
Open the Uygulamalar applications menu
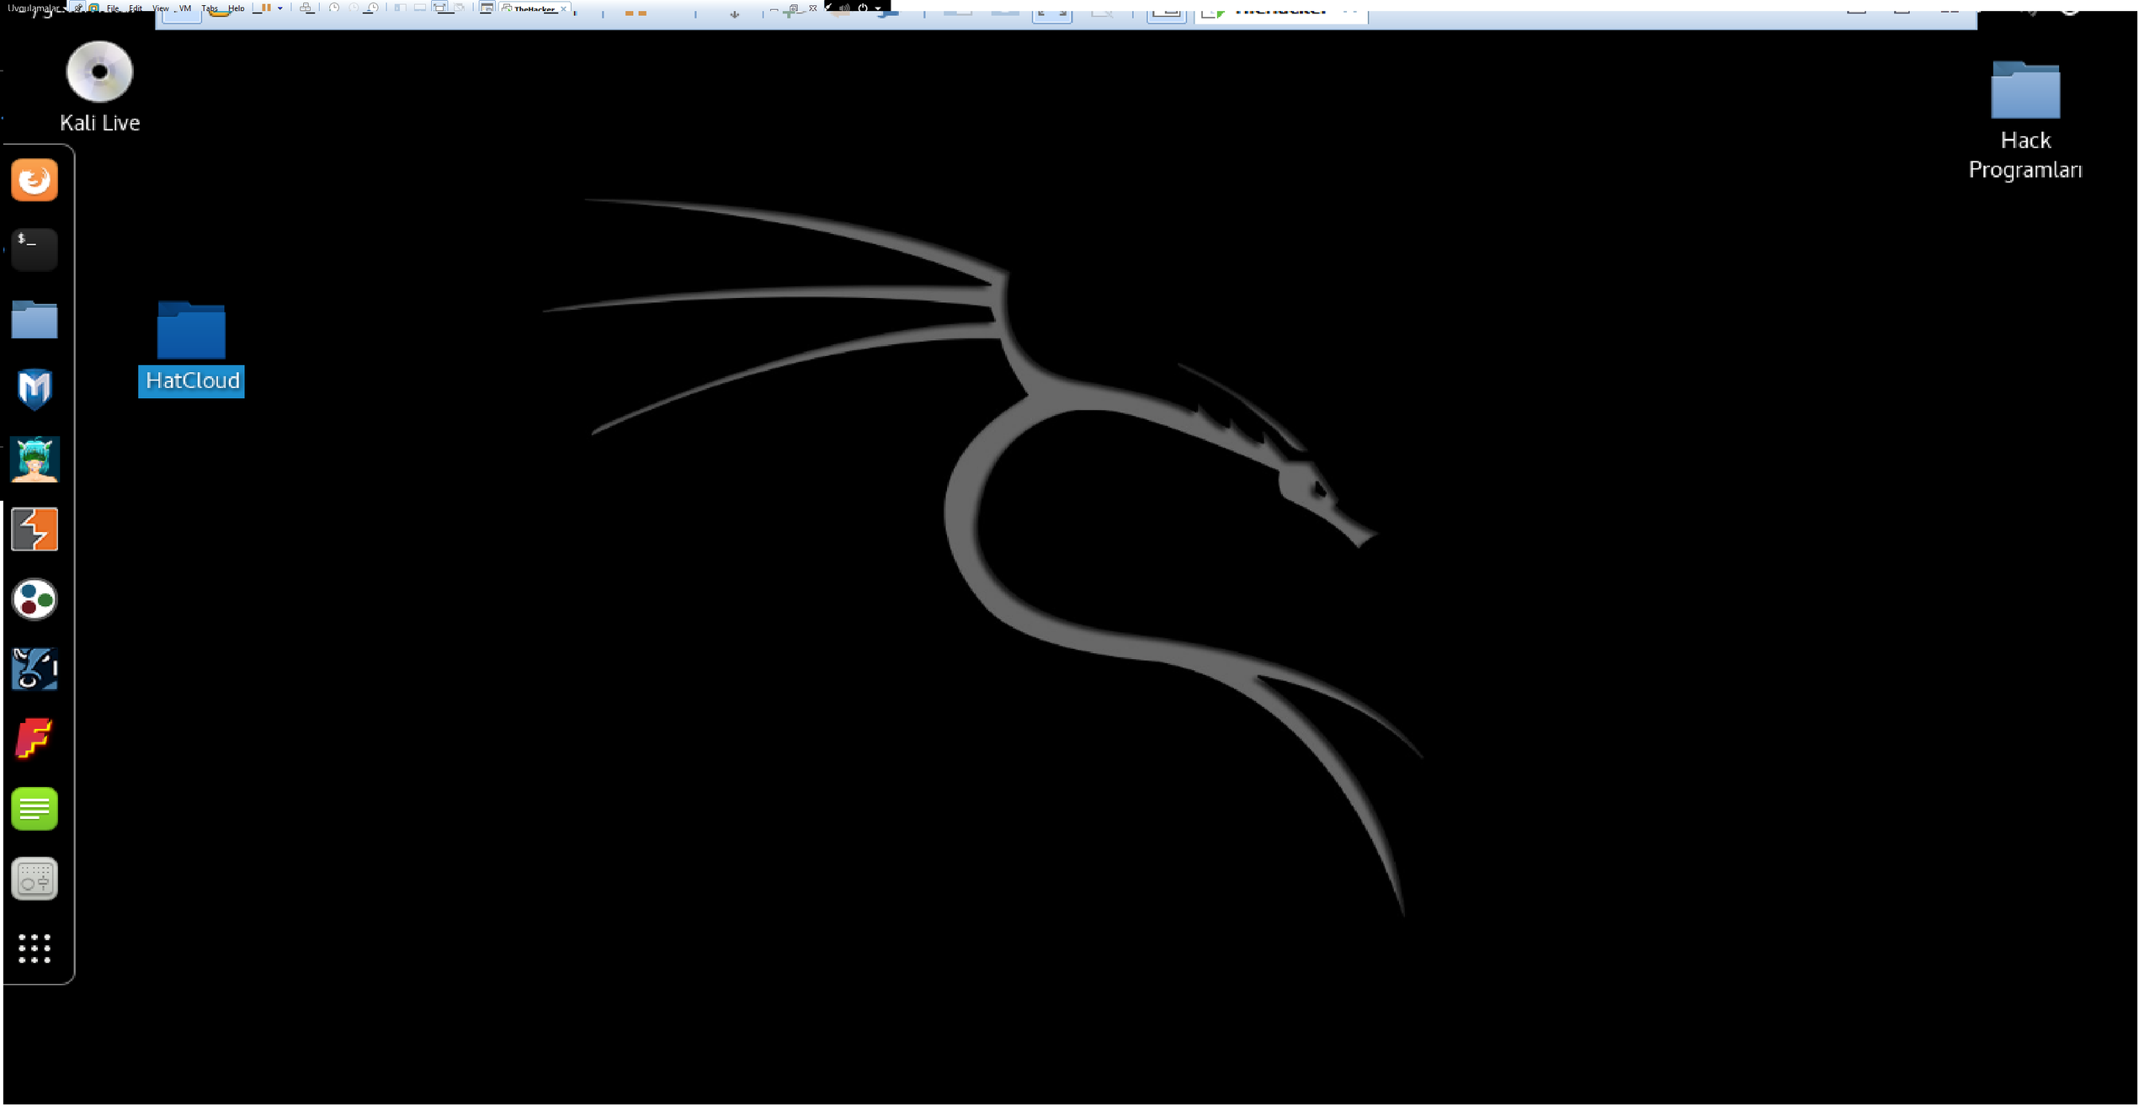point(34,8)
